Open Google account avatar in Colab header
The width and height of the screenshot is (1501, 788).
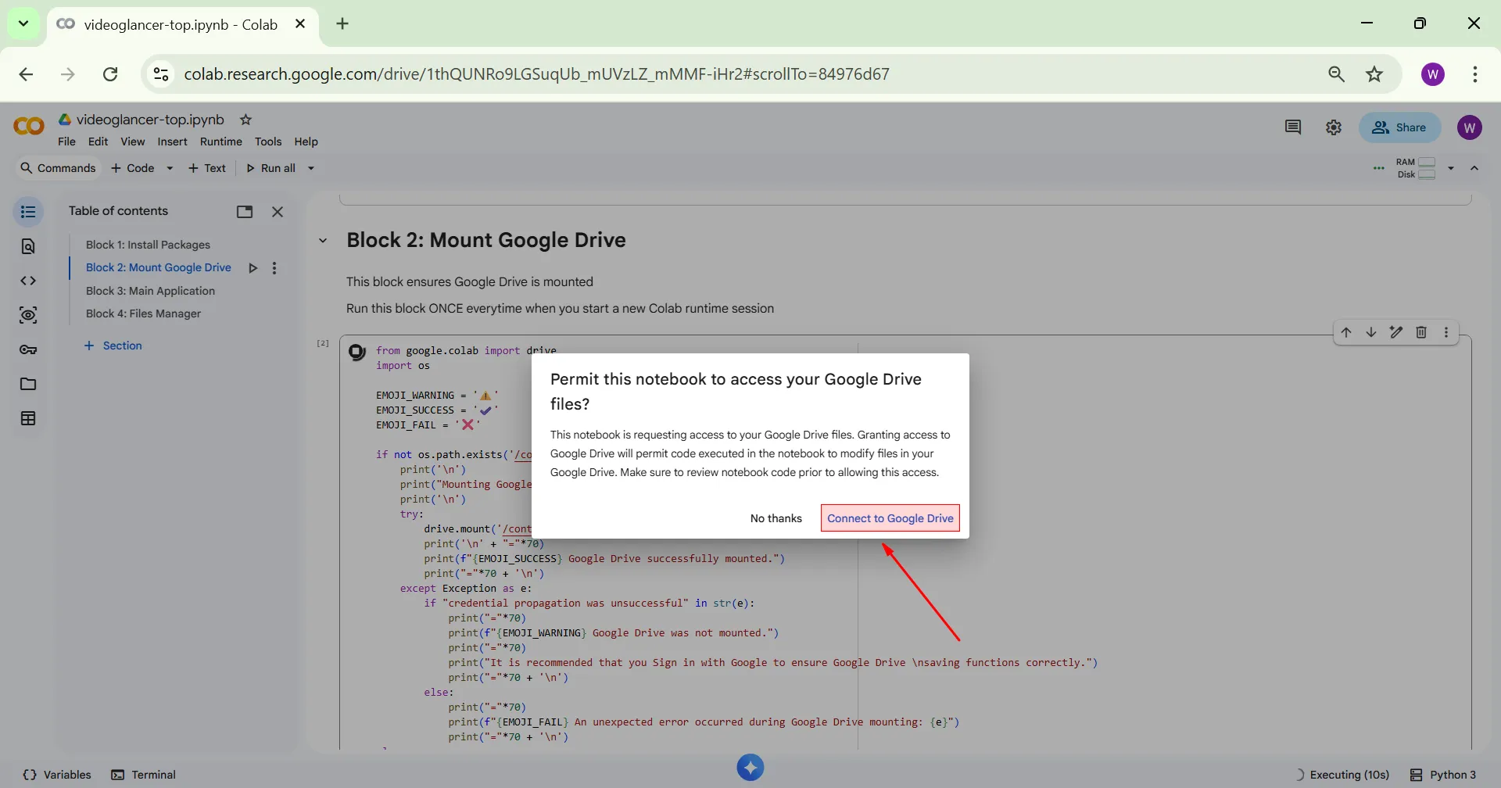tap(1470, 127)
